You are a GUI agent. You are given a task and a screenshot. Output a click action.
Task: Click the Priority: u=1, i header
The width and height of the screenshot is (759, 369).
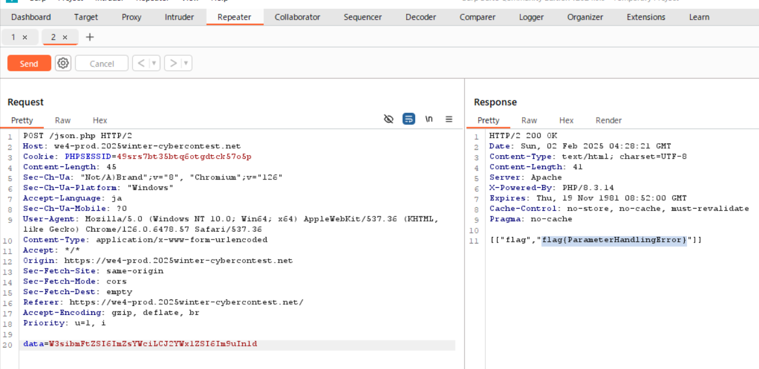[64, 323]
